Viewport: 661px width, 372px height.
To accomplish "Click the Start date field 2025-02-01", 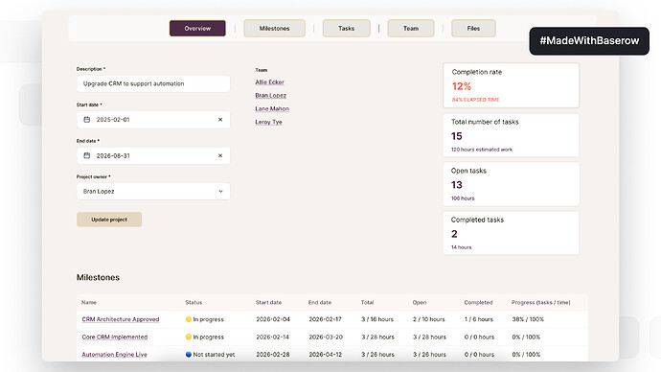I will [153, 119].
